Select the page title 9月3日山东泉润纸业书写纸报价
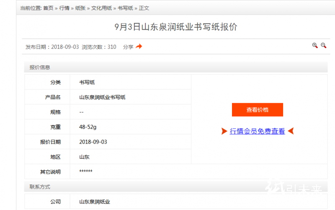 [176, 27]
